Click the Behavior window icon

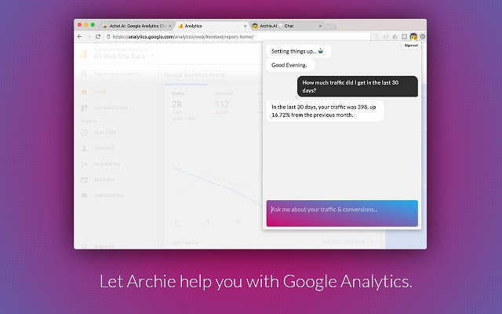coord(84,180)
